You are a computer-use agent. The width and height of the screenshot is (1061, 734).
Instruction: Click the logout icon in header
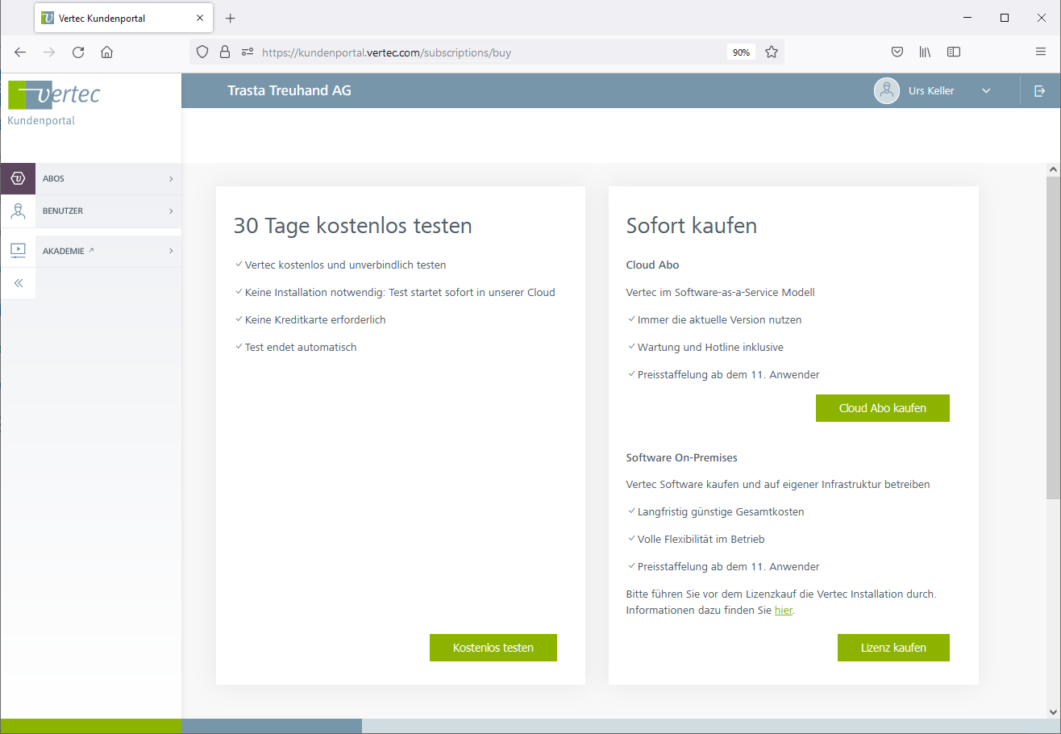point(1039,91)
